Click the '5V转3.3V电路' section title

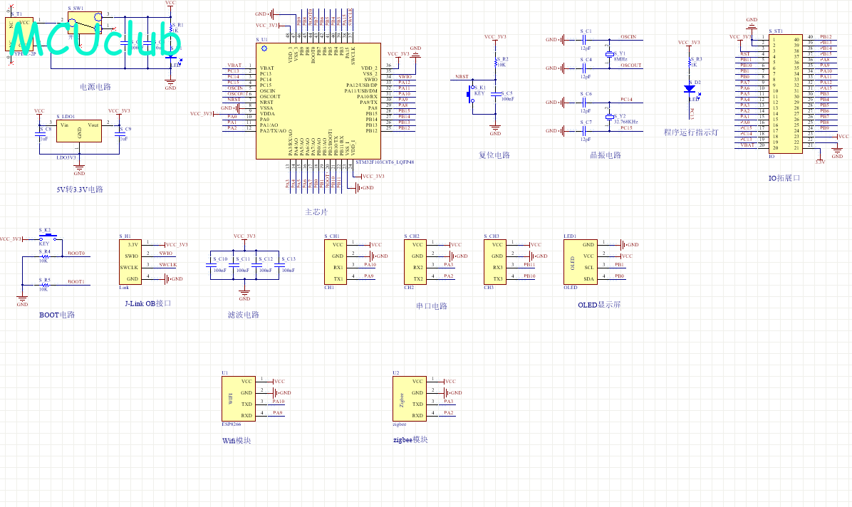pyautogui.click(x=80, y=189)
